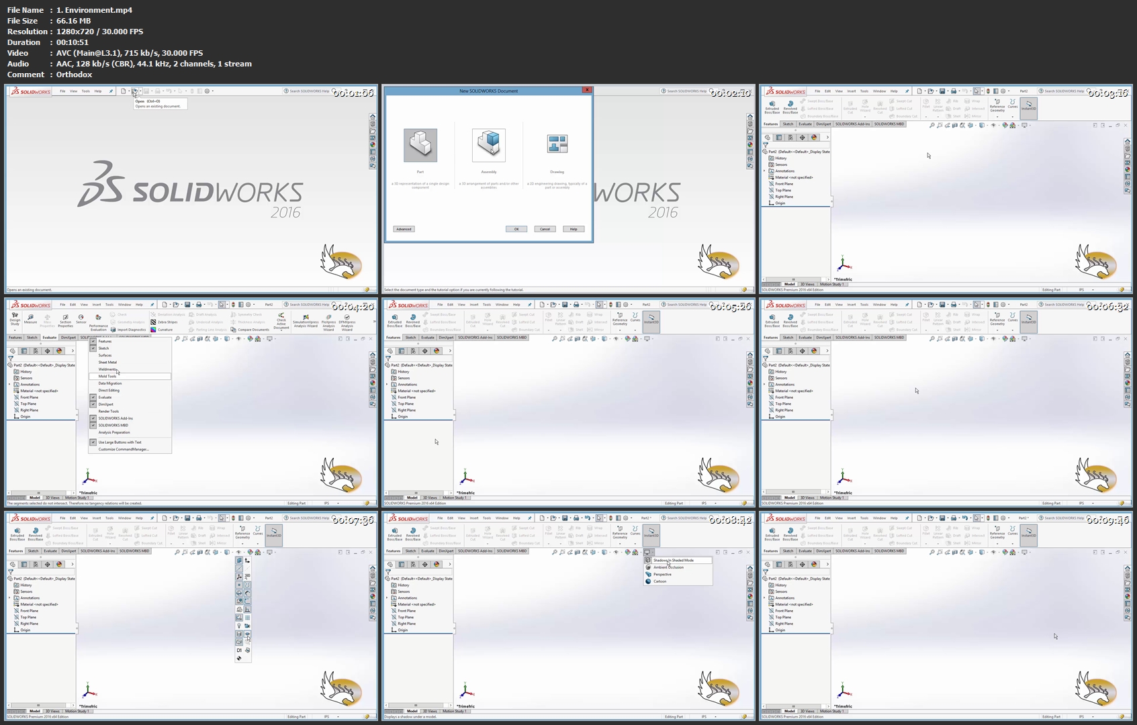The width and height of the screenshot is (1137, 725).
Task: Select the Part template in New SOLIDWORKS Document dialog
Action: 420,146
